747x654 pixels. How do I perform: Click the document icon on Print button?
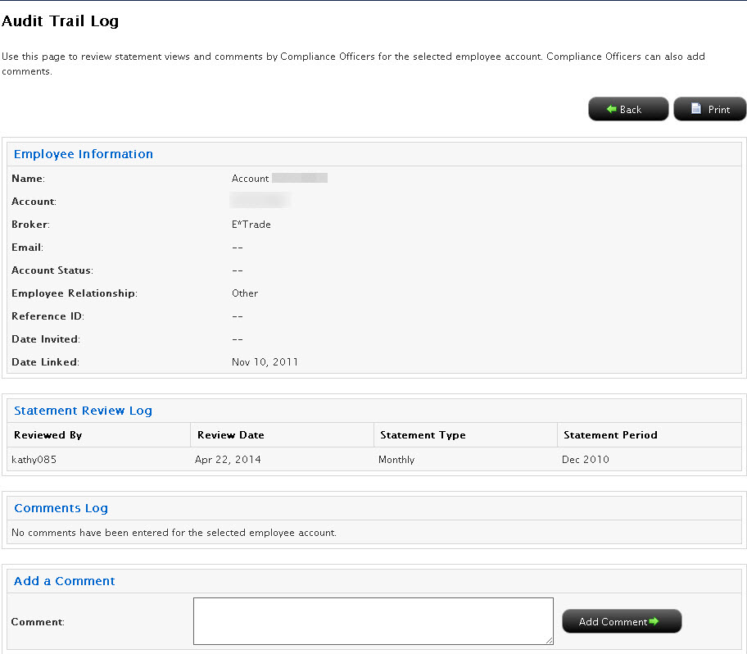pyautogui.click(x=695, y=109)
